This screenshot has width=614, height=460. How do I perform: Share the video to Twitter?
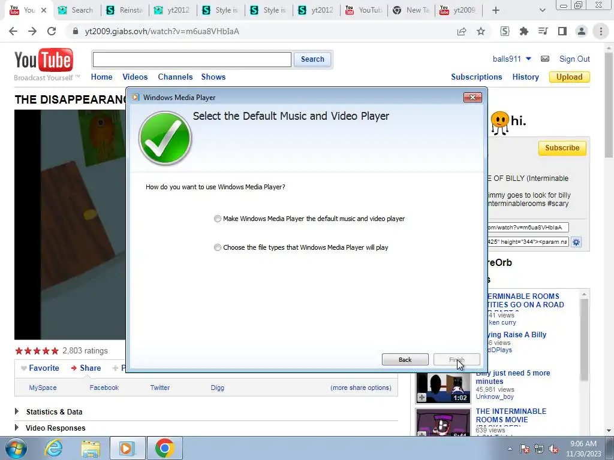(x=159, y=388)
